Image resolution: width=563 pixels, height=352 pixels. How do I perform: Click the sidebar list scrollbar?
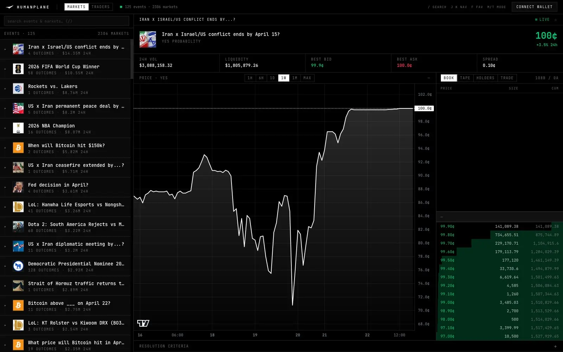132,59
